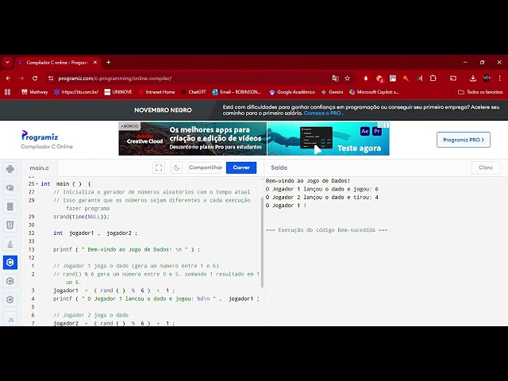Screen dimensions: 508x381
Task: Open the Microsoft Copilot bookmark
Action: pyautogui.click(x=375, y=92)
